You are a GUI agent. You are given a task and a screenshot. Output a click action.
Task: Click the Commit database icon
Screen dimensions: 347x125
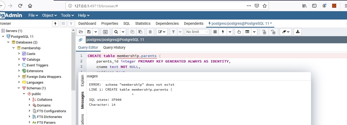click(264, 32)
